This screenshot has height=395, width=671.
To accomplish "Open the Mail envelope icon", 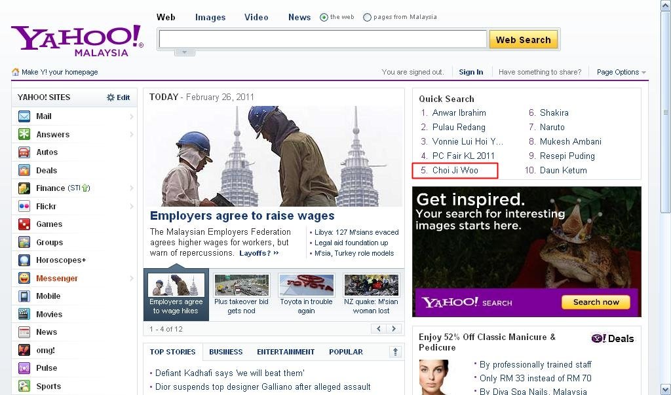I will (24, 116).
